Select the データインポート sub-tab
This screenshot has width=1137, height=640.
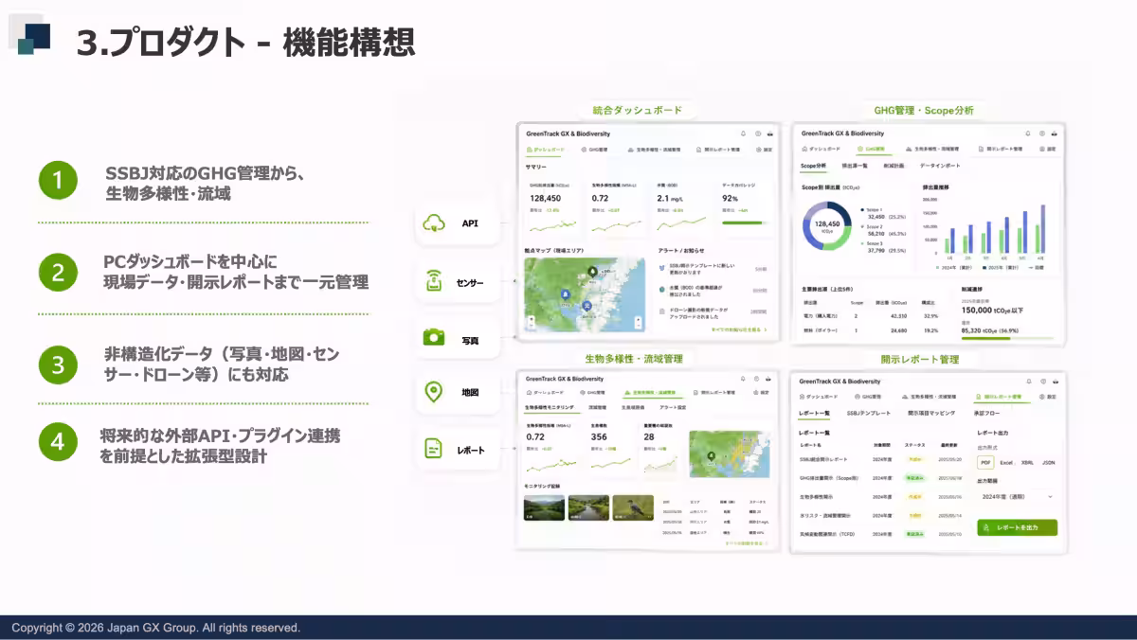940,166
